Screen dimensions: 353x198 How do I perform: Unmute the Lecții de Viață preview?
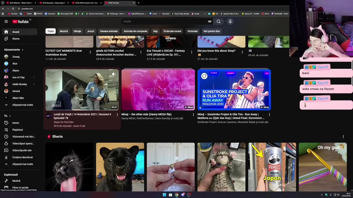(114, 74)
